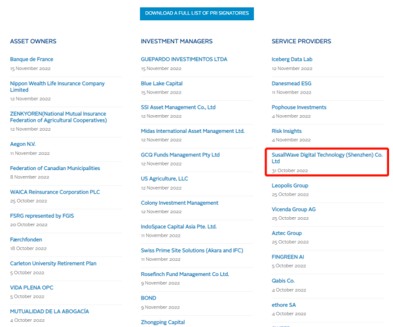
Task: Open MUTUALIDAD DE LA ABOGACÍA link
Action: tap(50, 311)
